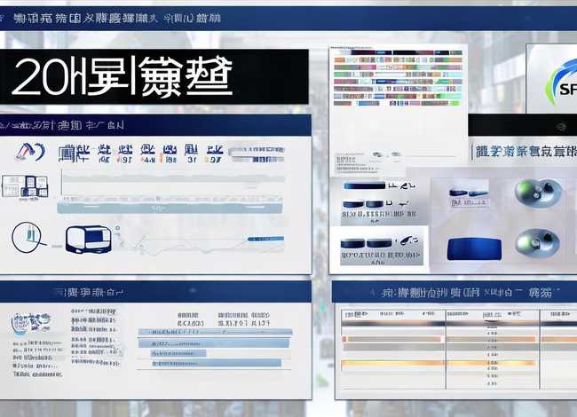
Task: Click the small blue tag ending the line chart
Action: 265,239
